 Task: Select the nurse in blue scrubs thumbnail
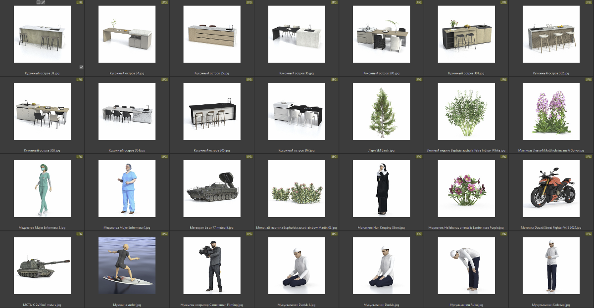(127, 188)
